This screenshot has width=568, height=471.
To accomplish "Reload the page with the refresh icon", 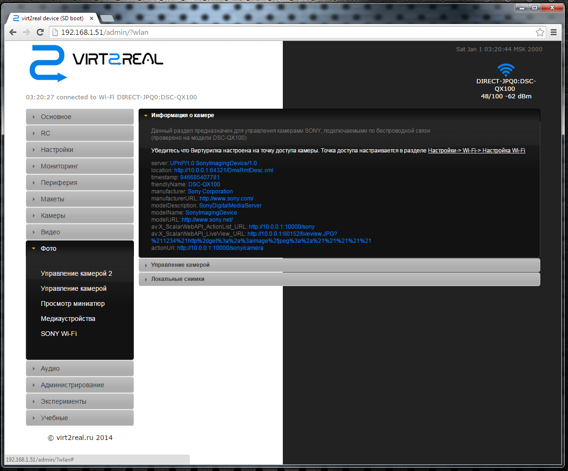I will click(40, 32).
